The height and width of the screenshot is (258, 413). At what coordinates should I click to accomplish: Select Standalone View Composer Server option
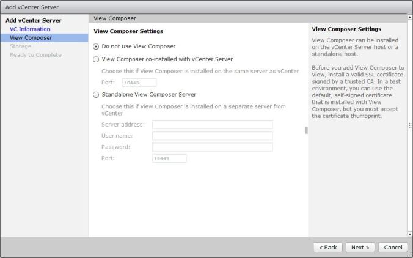pyautogui.click(x=95, y=95)
